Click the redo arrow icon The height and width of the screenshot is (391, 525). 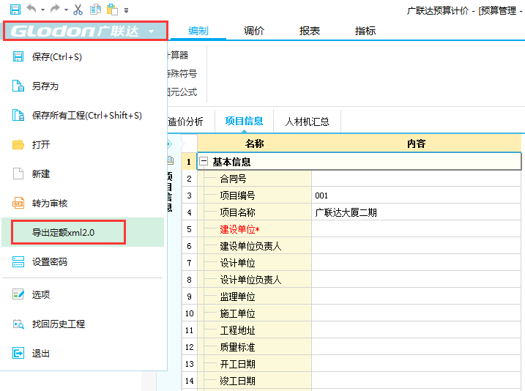click(x=56, y=10)
